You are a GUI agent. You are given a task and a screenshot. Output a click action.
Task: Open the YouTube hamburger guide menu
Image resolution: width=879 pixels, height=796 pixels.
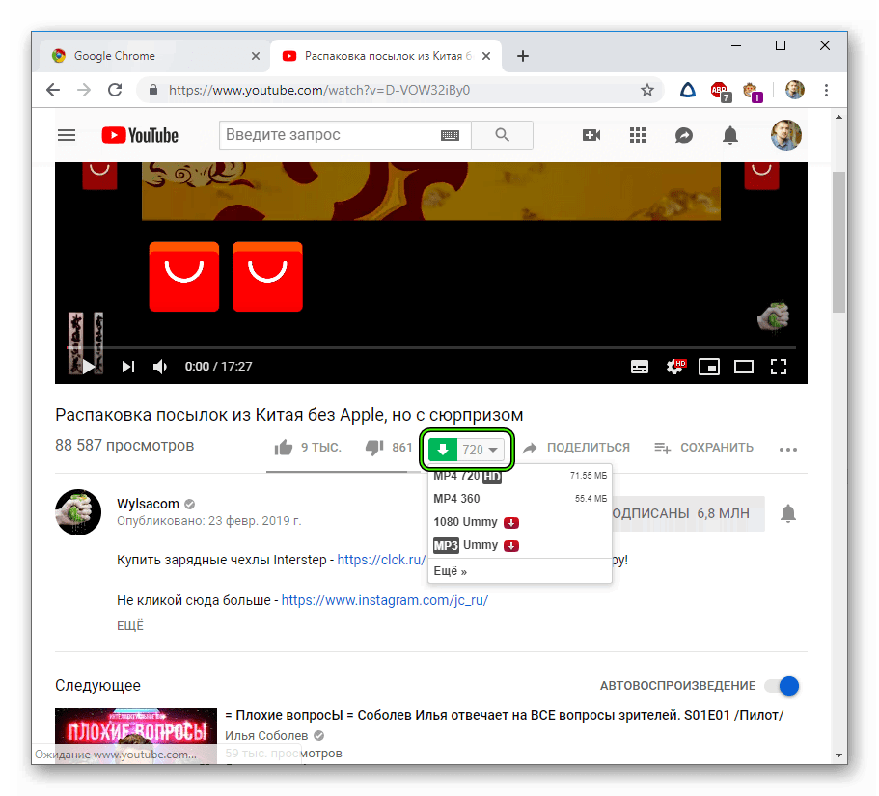point(67,135)
